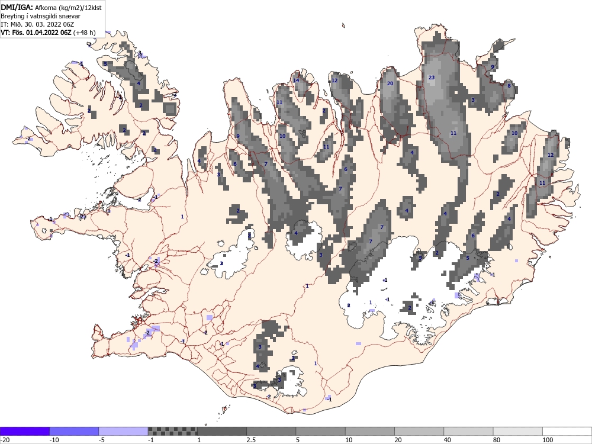This screenshot has width=592, height=444.
Task: Click the 'Breyting í vatnsgildi snævar' subtitle text
Action: point(40,16)
